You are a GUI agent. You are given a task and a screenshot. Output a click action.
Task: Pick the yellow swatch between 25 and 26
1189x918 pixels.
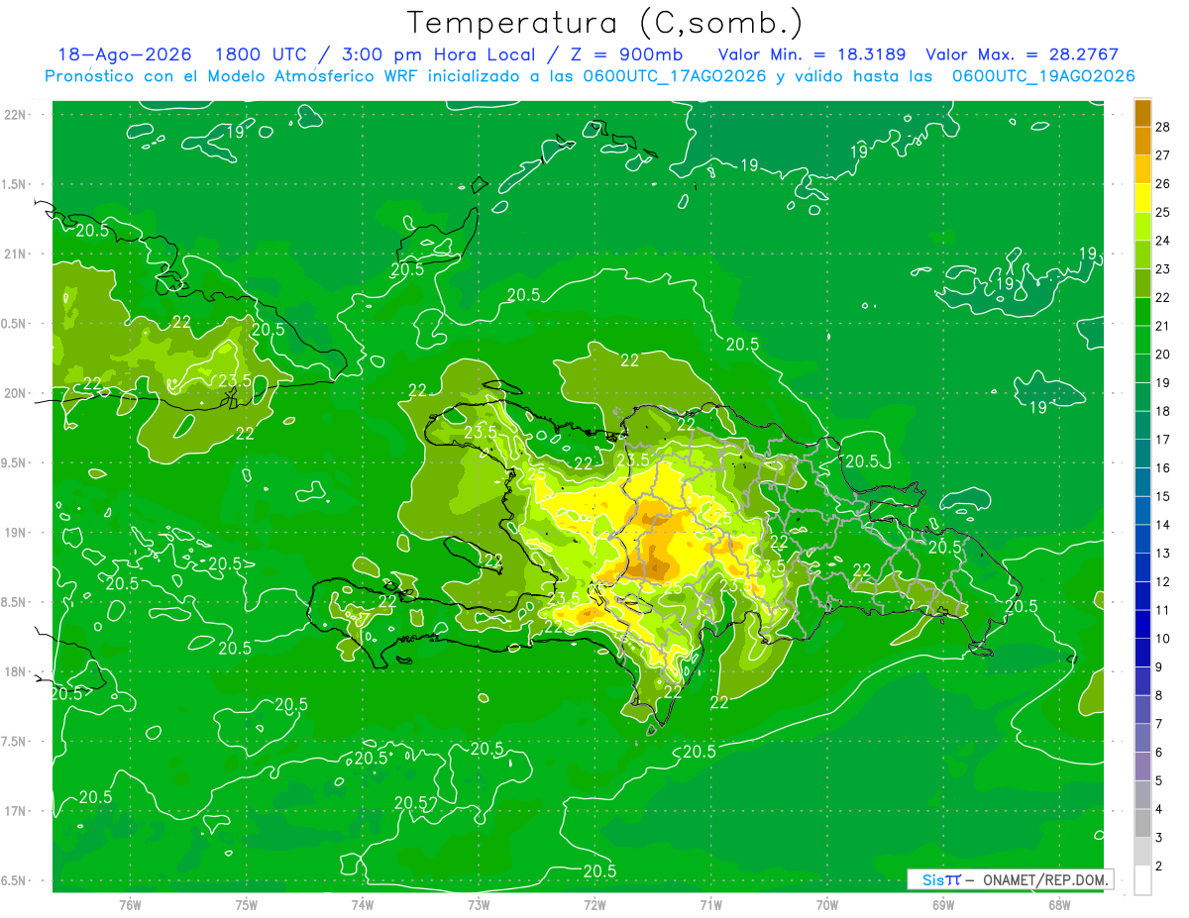(x=1142, y=197)
